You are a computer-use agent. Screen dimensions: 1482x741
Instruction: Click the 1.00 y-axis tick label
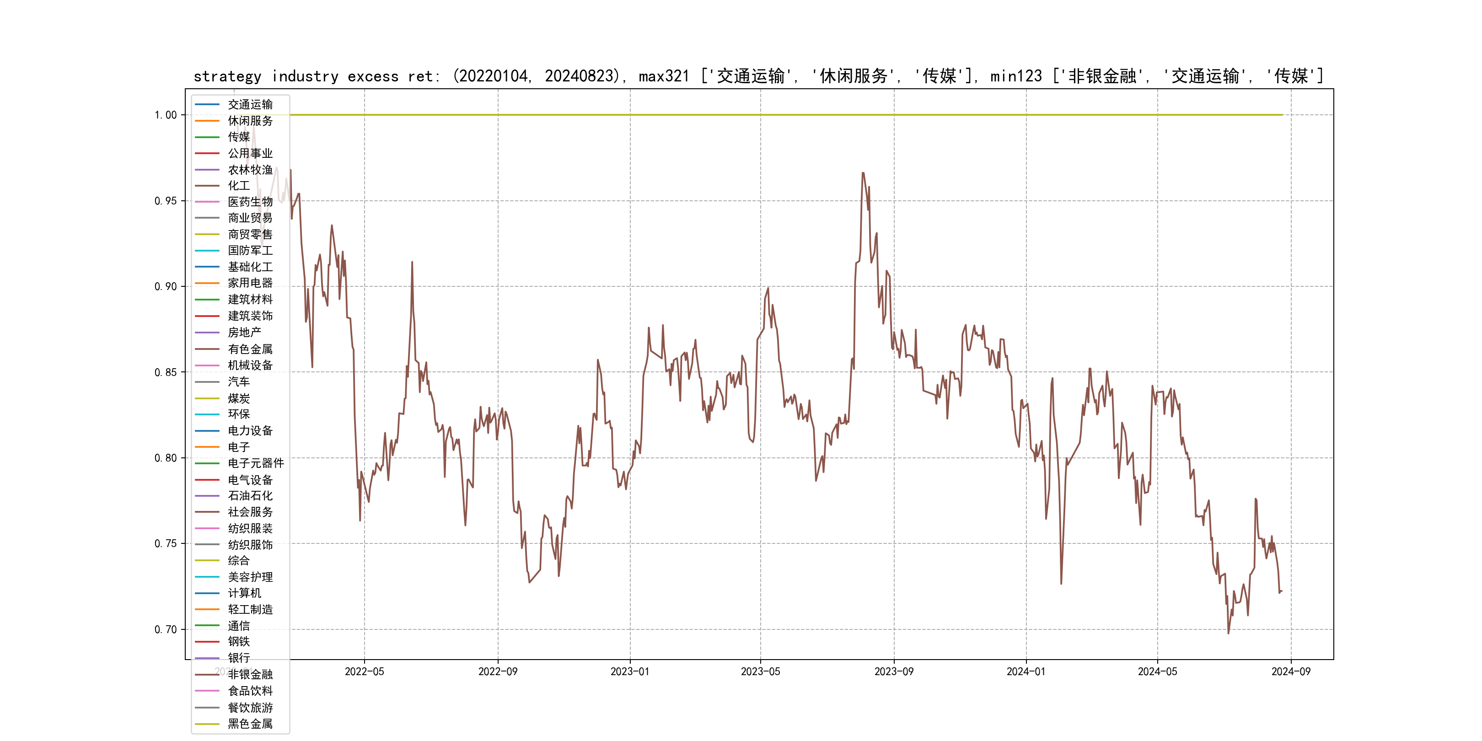pos(166,115)
